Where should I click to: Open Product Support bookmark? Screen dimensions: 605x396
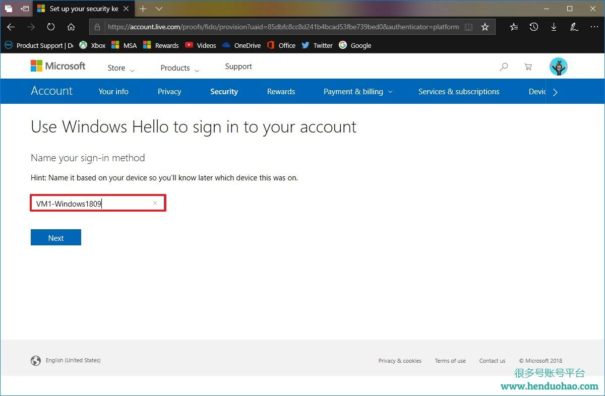pos(39,45)
